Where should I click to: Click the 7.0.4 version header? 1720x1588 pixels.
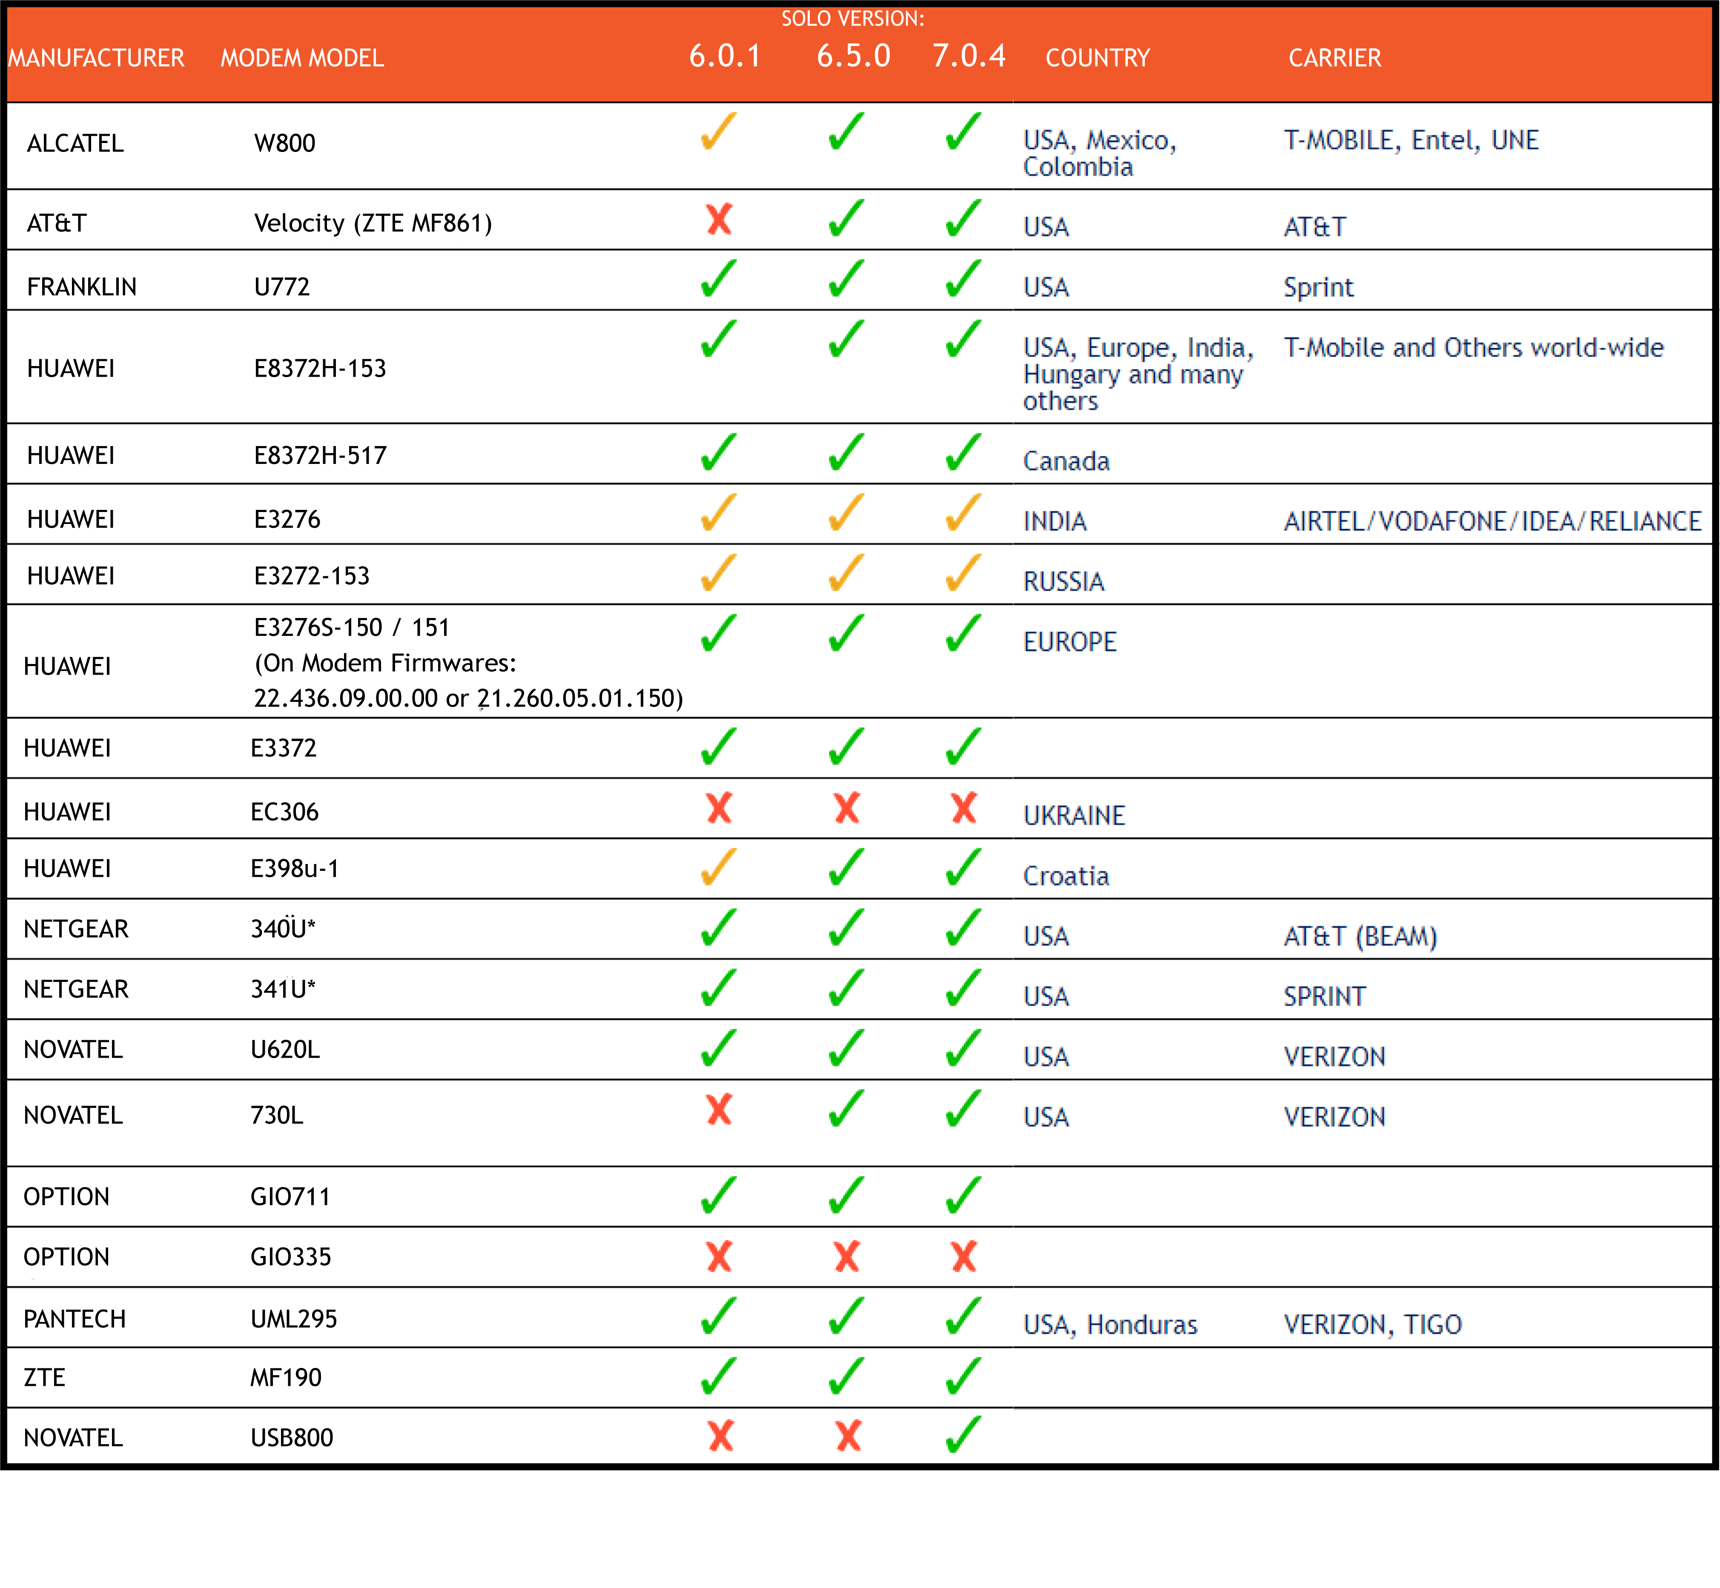tap(969, 56)
